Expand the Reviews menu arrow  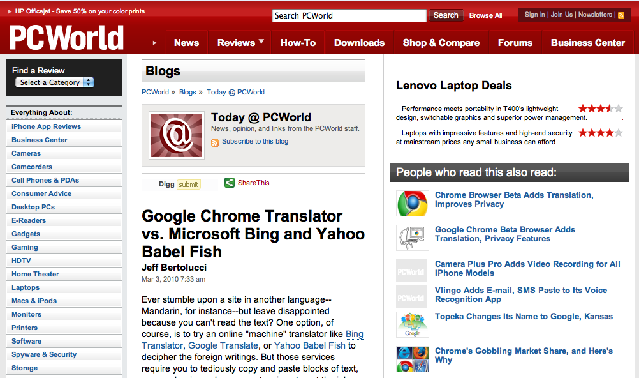(x=261, y=42)
